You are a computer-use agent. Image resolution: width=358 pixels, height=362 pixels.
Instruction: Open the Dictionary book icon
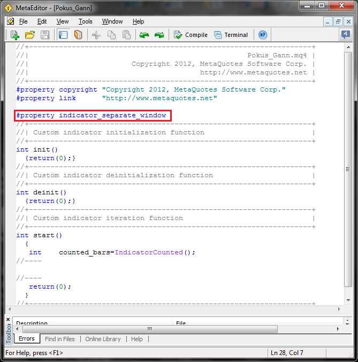coord(78,35)
